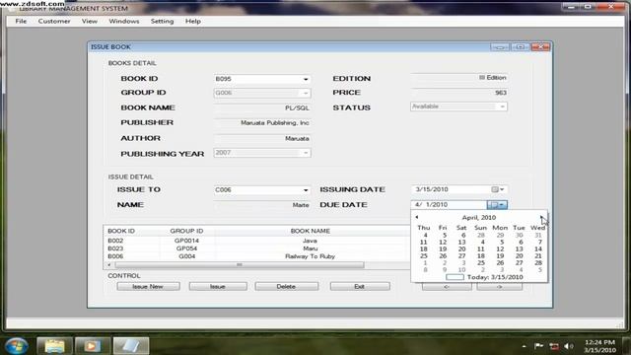Open the Windows Start menu
Screen dimensions: 631x355
coord(17,345)
